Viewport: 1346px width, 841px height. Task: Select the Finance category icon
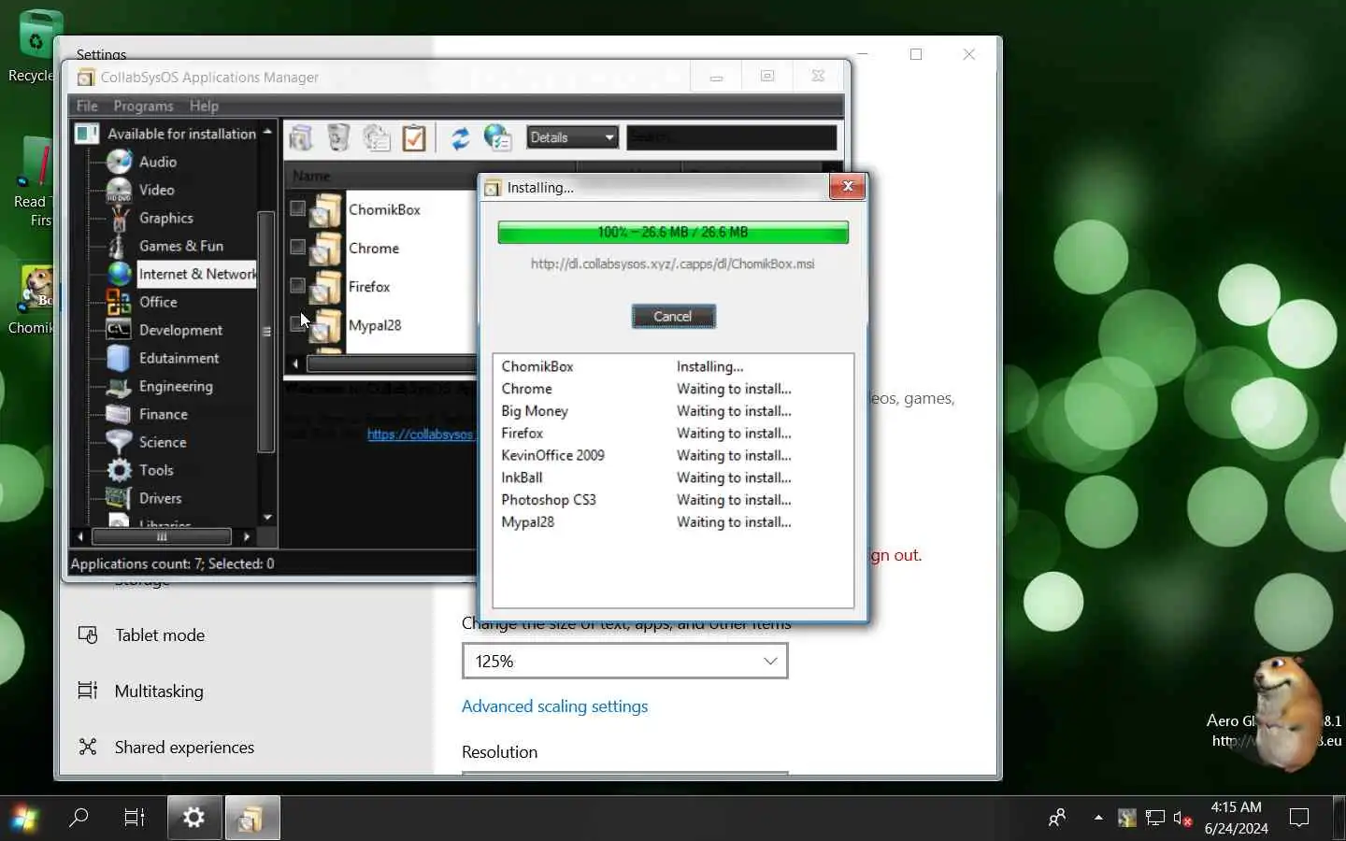[119, 414]
